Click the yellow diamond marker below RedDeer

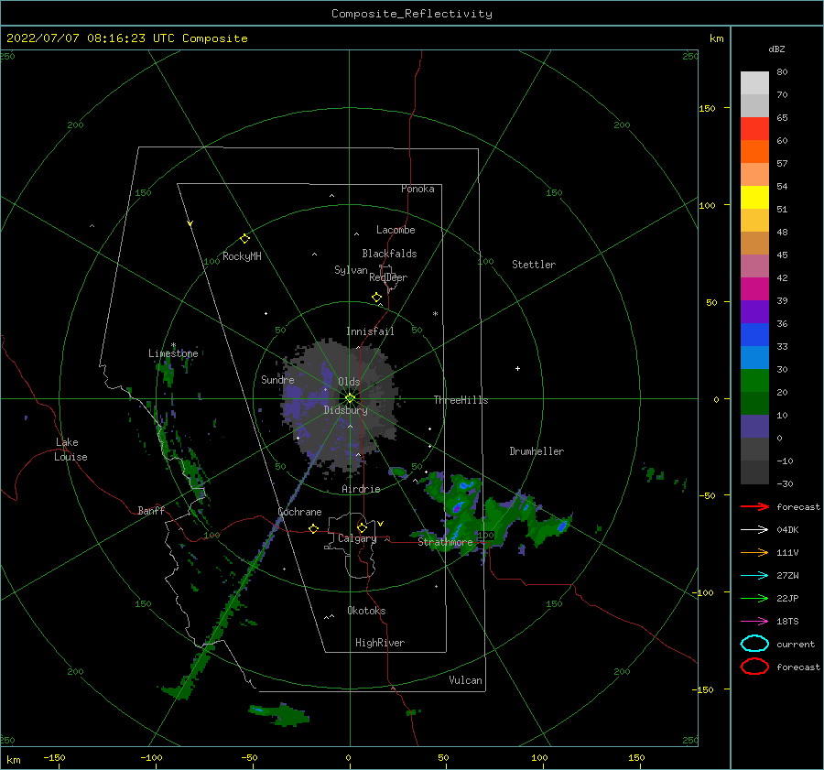click(377, 298)
